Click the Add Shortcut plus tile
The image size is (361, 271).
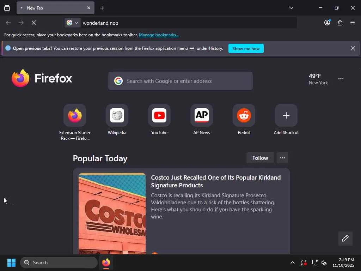[286, 115]
